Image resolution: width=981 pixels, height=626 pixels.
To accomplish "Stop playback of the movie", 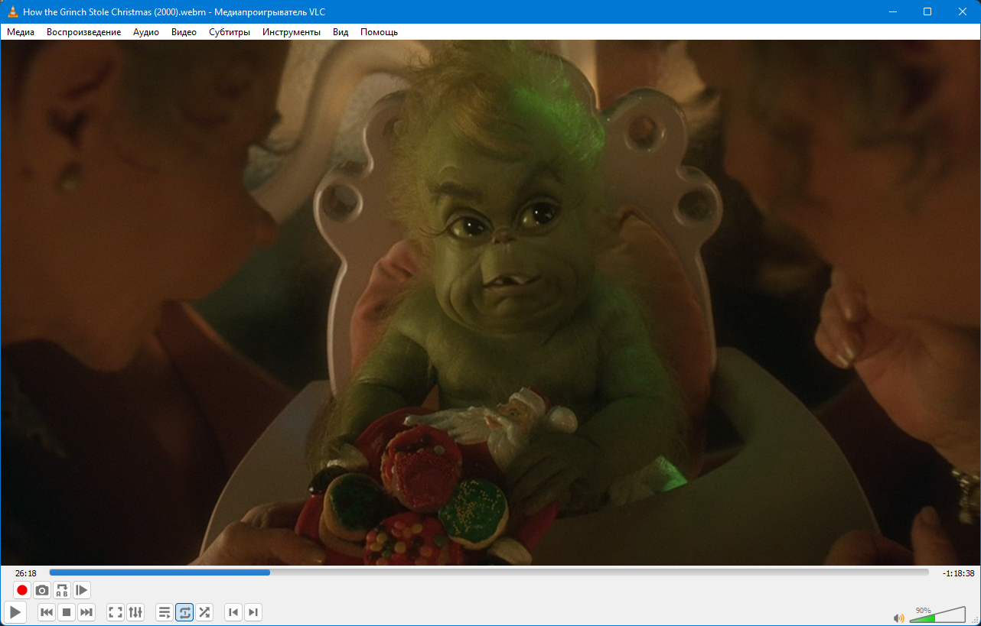I will click(x=67, y=612).
